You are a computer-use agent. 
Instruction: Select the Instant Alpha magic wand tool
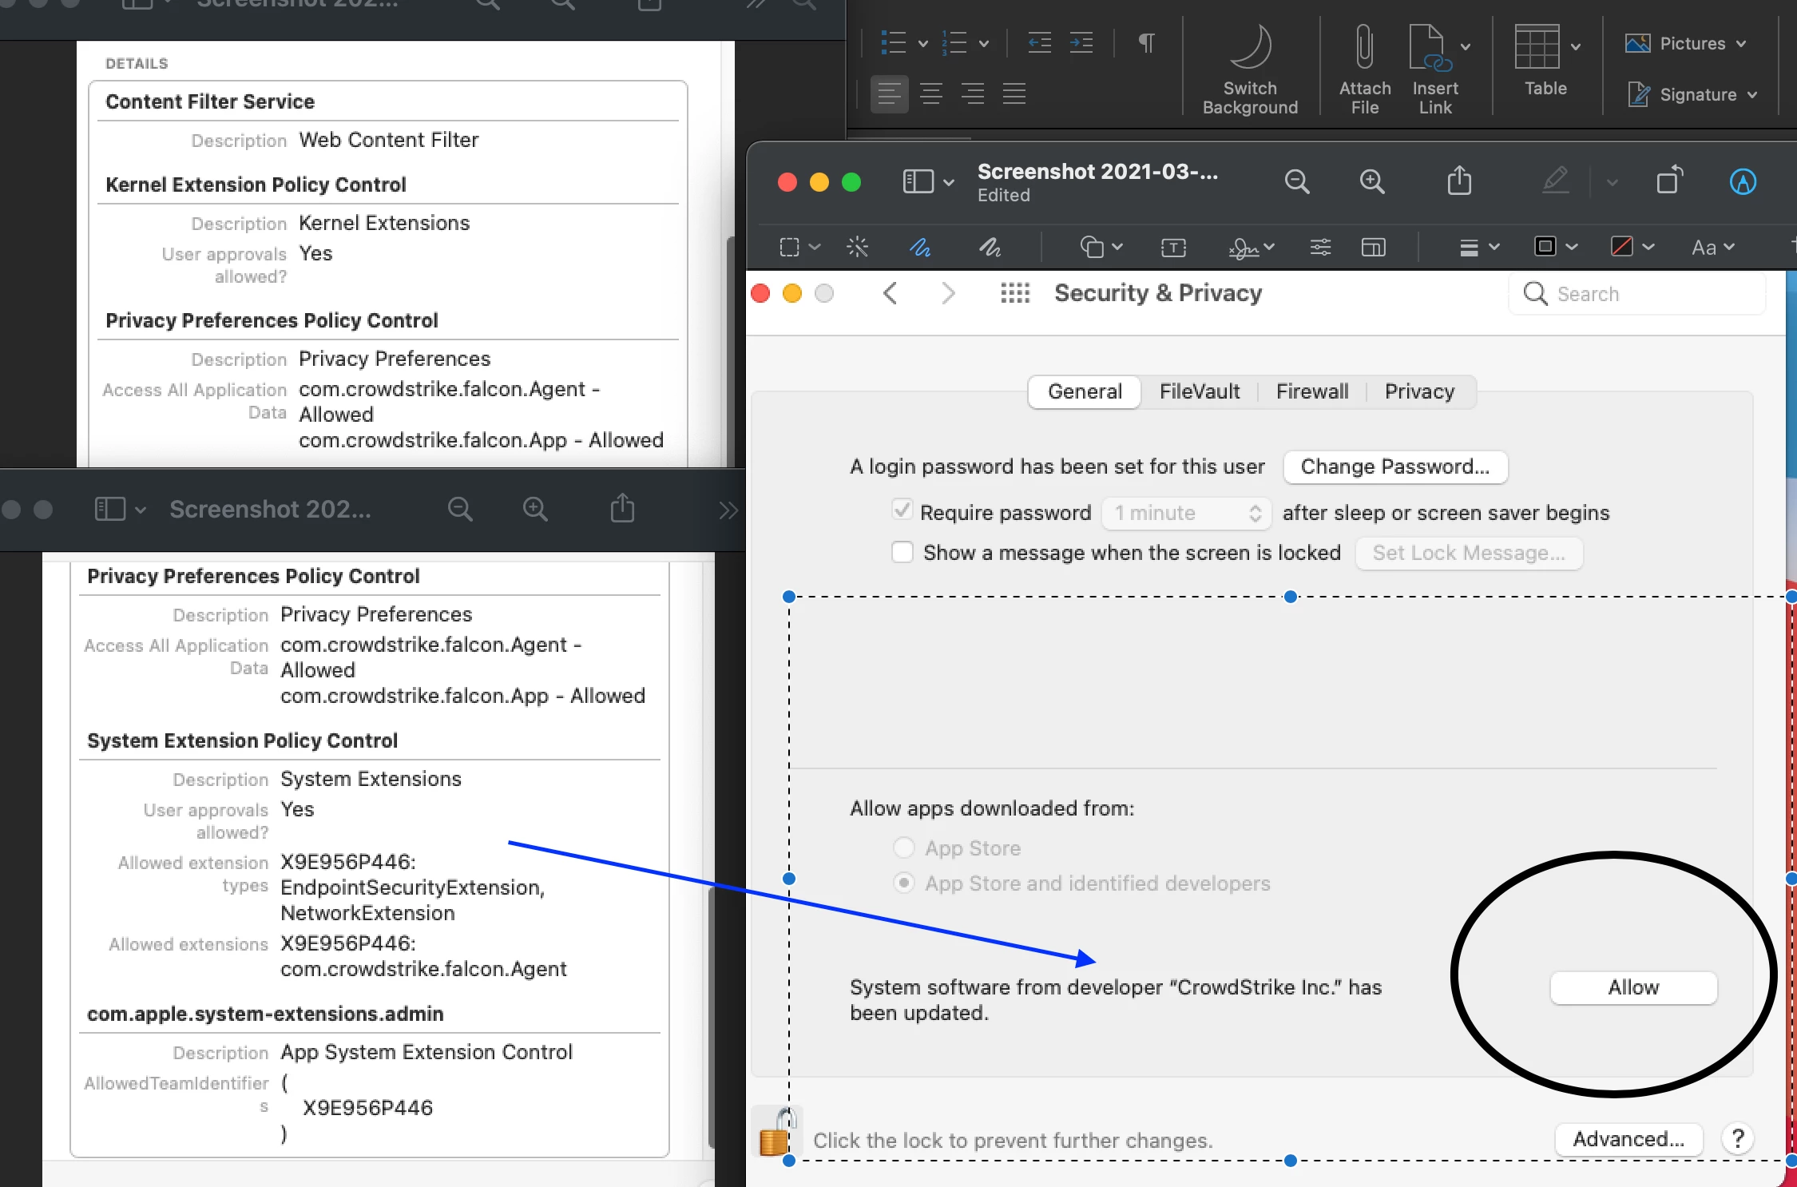[x=857, y=248]
